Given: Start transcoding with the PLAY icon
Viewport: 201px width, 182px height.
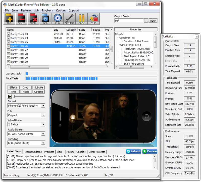Looking at the screenshot, I should (x=57, y=19).
